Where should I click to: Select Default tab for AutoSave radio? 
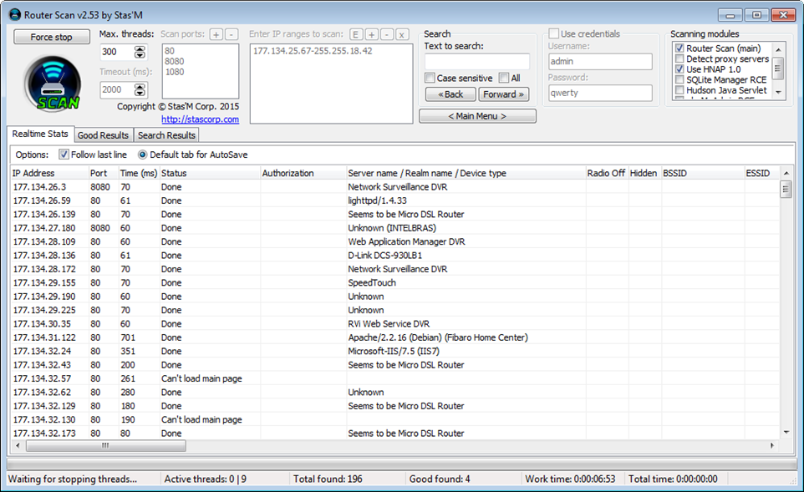point(143,155)
